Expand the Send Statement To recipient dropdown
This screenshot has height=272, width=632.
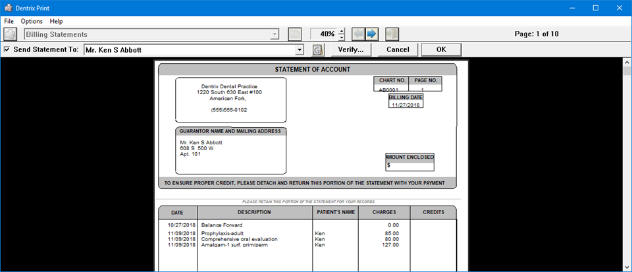coord(300,50)
